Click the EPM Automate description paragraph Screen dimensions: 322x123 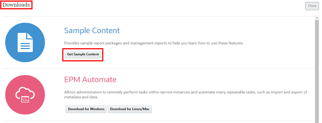tap(186, 95)
